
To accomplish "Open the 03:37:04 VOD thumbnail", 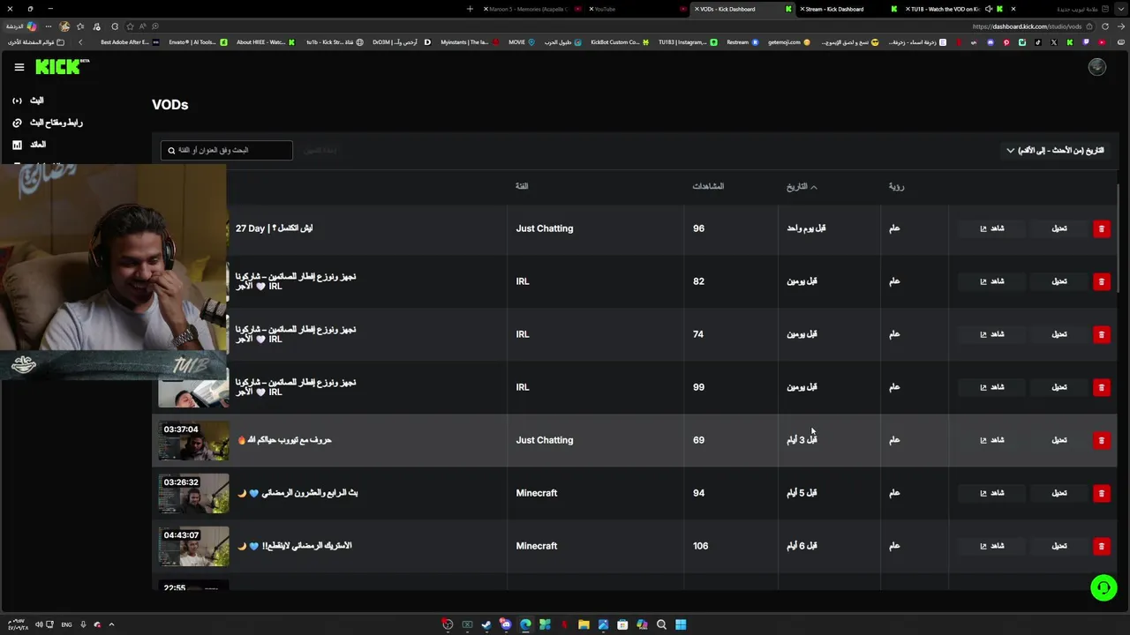I will click(x=193, y=441).
